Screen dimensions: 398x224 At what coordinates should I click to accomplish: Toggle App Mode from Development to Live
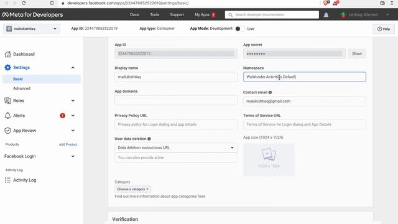coord(240,29)
